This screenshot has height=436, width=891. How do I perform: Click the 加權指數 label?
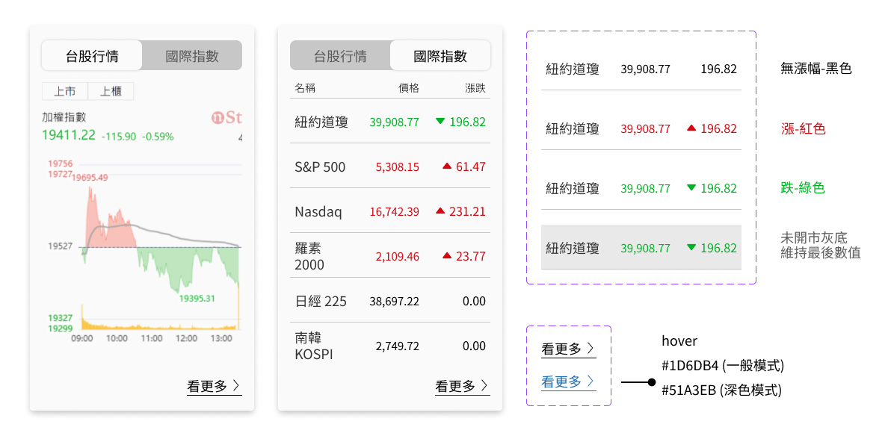coord(64,117)
